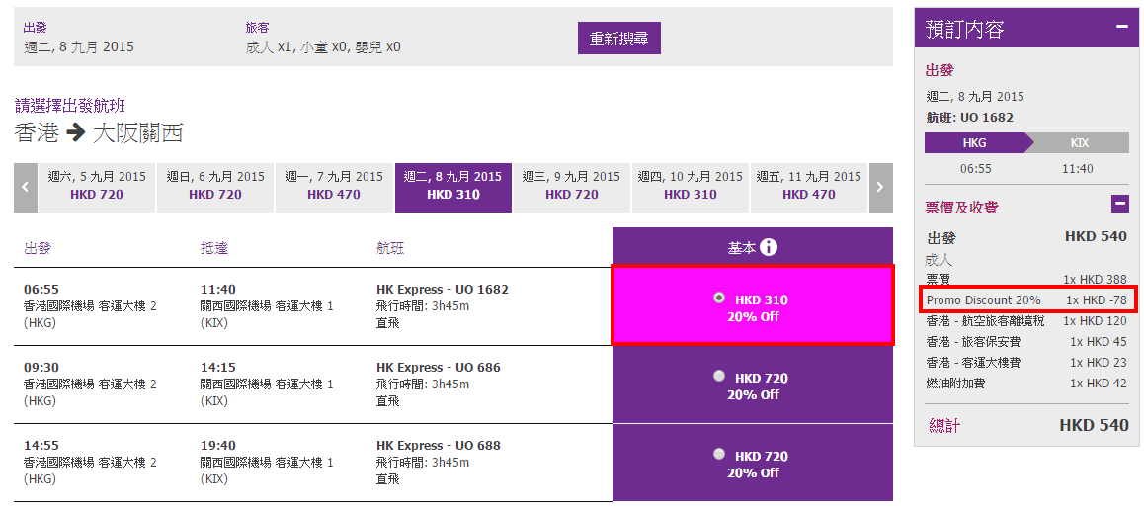Click previous dates arrow in date carousel
This screenshot has height=512, width=1144.
click(26, 187)
